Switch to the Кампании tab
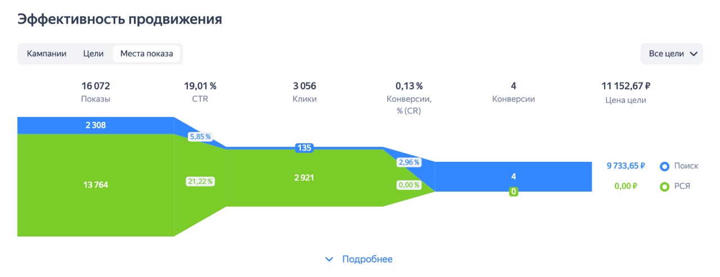 click(x=47, y=54)
